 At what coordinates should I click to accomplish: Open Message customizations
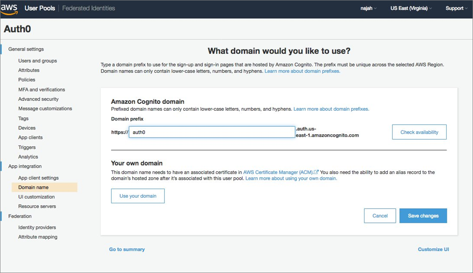click(x=45, y=109)
